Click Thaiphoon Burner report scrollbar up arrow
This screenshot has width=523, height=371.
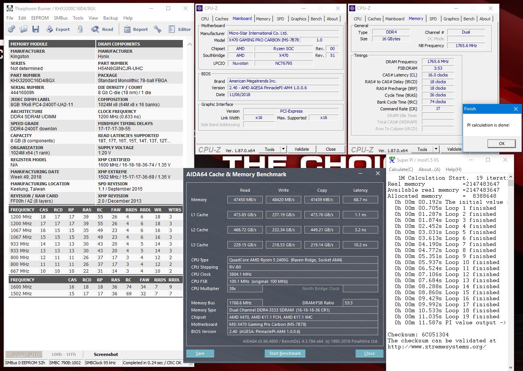[x=189, y=44]
